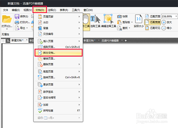Select the 水印 menu entry
The height and width of the screenshot is (128, 178).
coord(59,22)
